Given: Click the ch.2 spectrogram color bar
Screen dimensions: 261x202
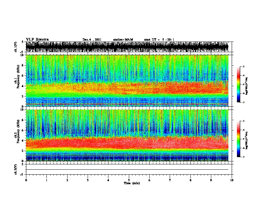Looking at the screenshot, I should click(x=238, y=139).
